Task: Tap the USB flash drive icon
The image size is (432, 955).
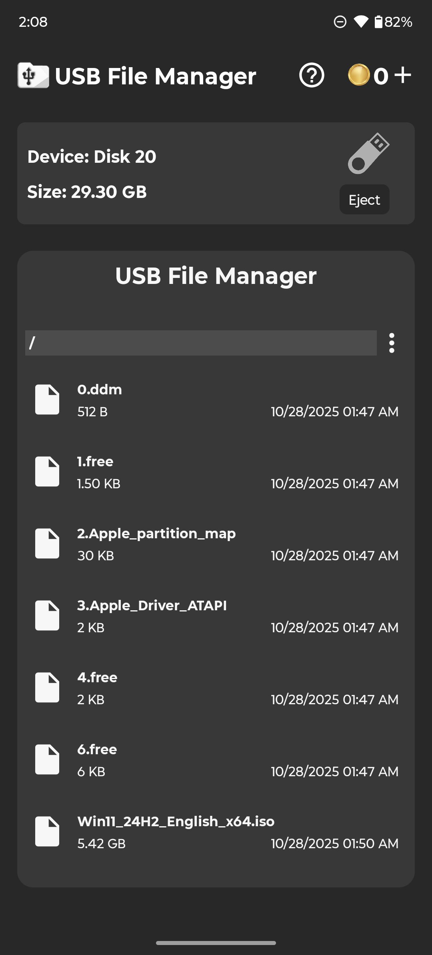Action: pos(368,154)
